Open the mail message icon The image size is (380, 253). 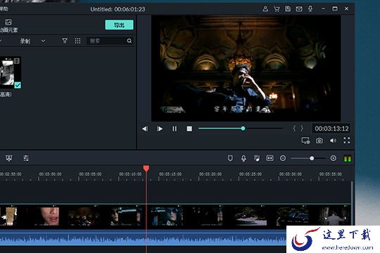299,9
